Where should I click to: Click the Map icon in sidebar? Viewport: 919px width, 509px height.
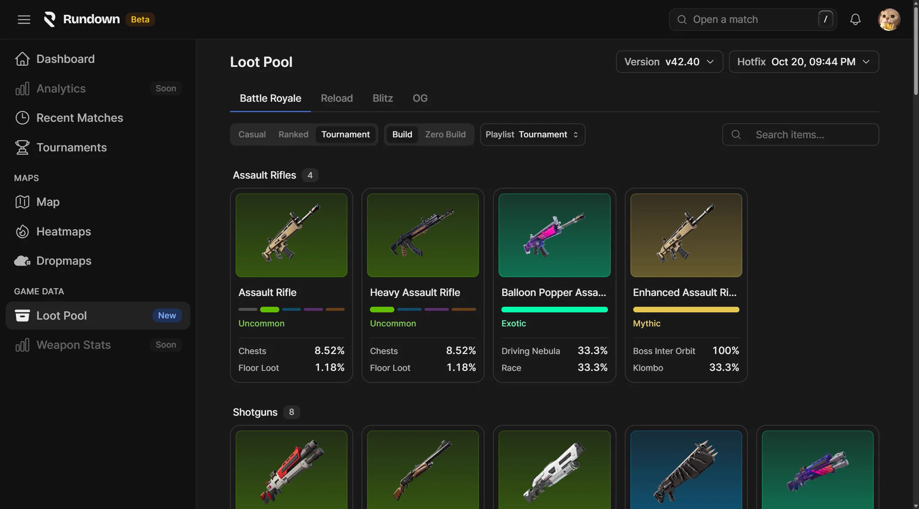pos(22,202)
